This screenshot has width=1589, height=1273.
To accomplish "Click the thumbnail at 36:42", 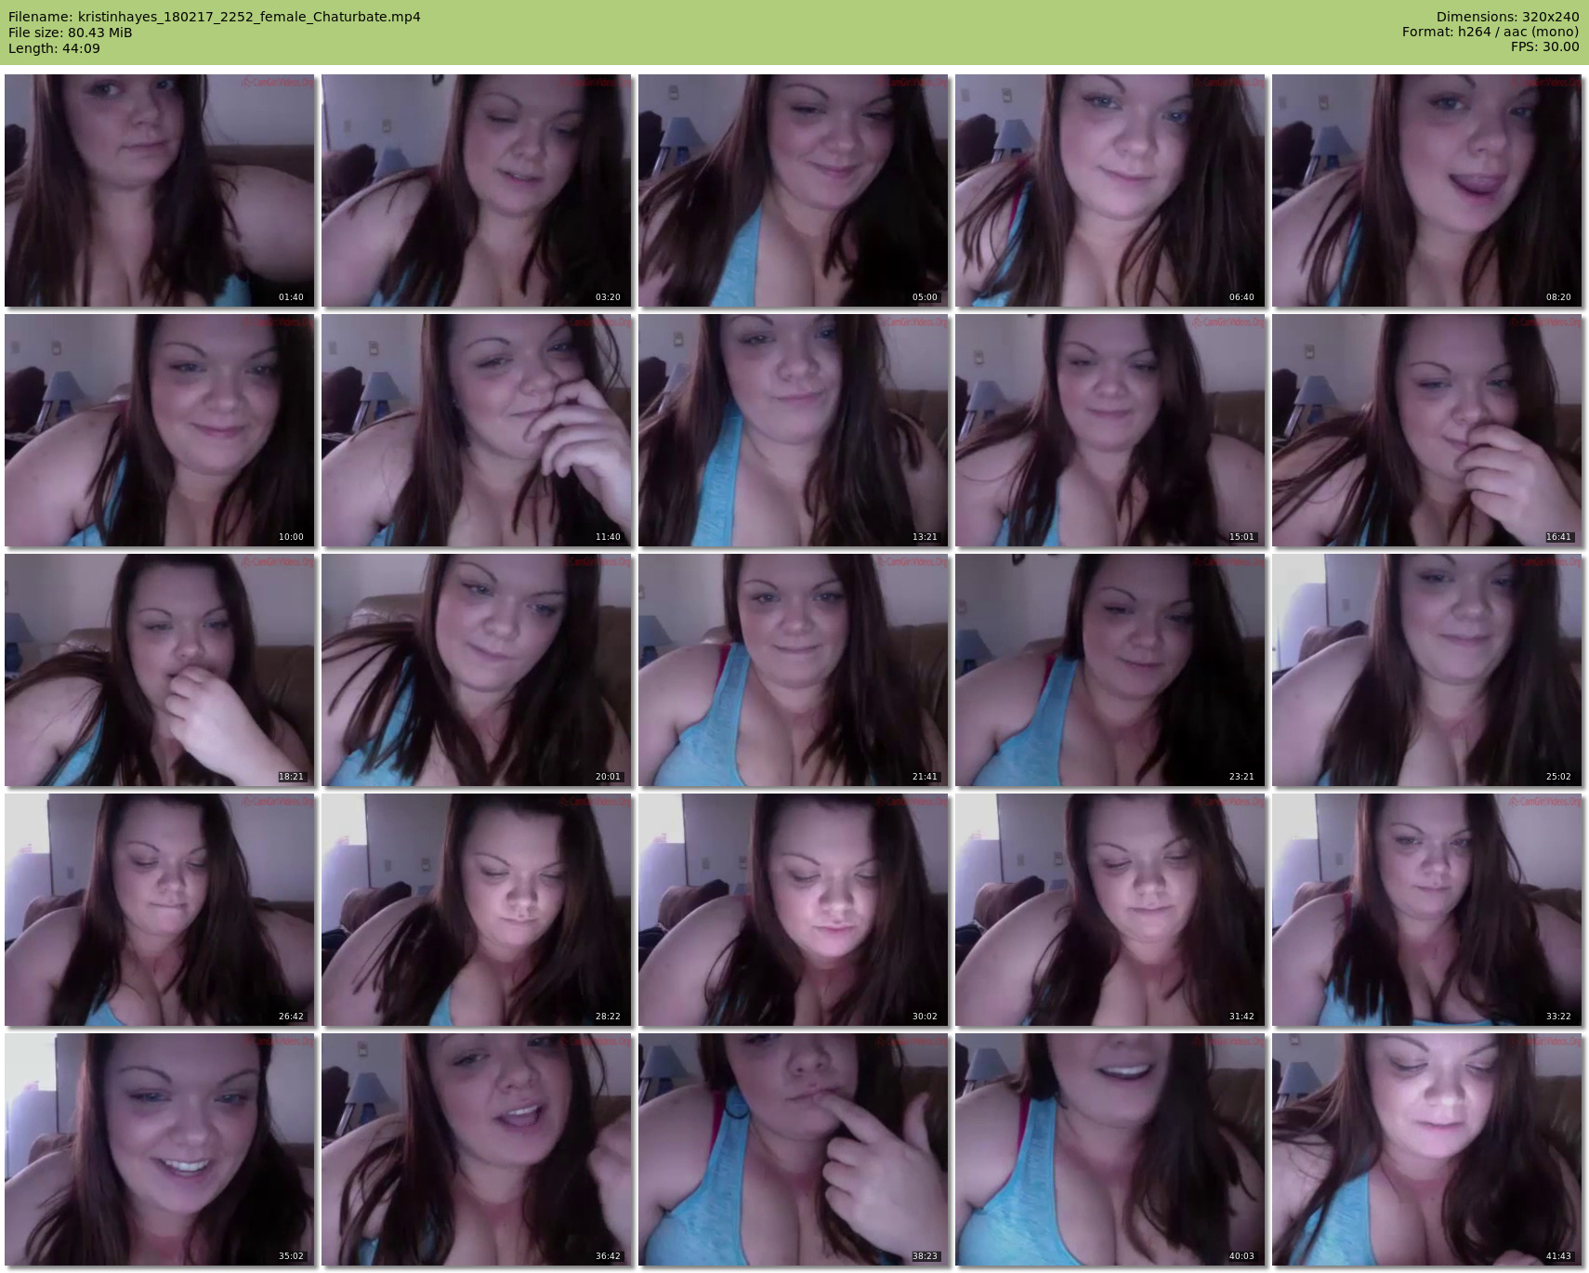I will point(477,1149).
